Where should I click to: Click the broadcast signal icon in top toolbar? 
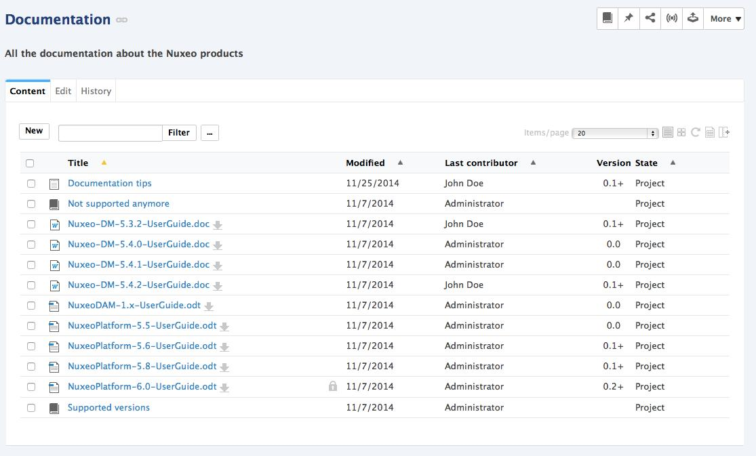coord(672,18)
